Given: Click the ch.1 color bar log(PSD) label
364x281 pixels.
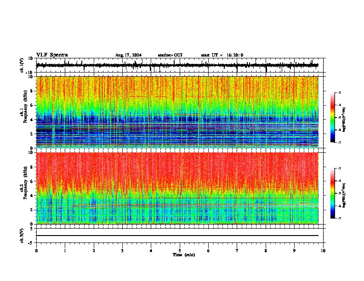Looking at the screenshot, I should (x=344, y=119).
